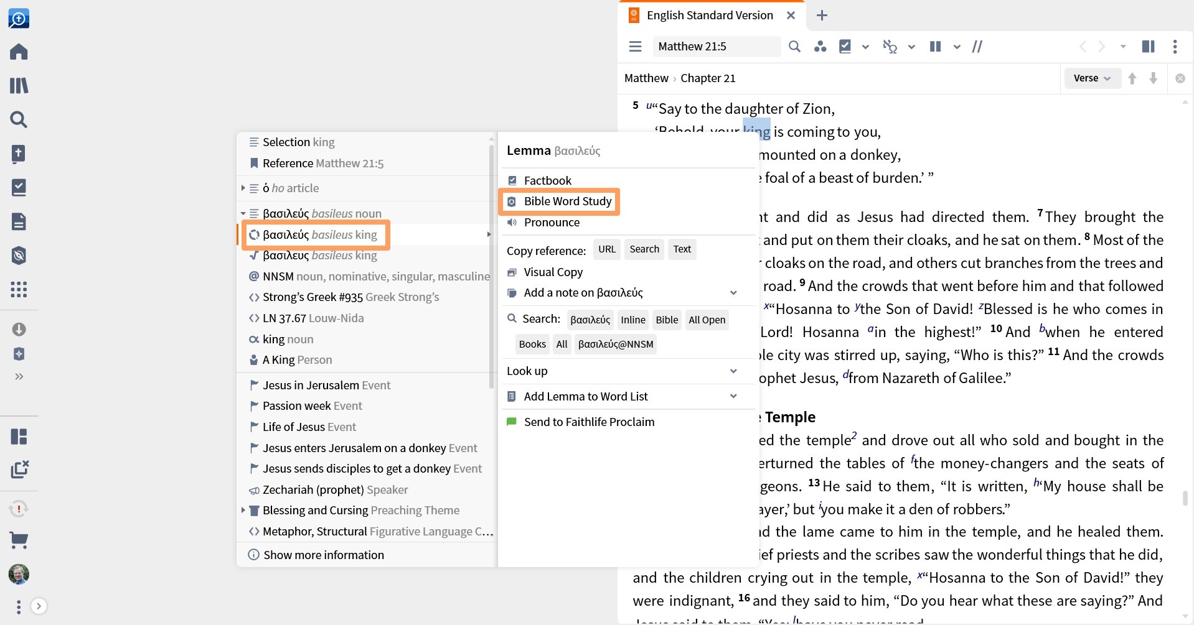
Task: Select Reference Matthew 21:5 menu item
Action: tap(367, 163)
